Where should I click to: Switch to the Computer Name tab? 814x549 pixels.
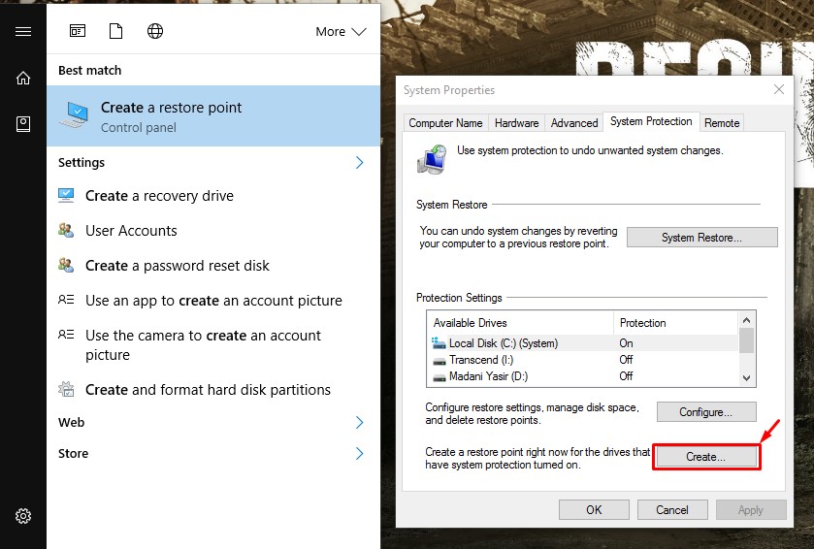[445, 123]
